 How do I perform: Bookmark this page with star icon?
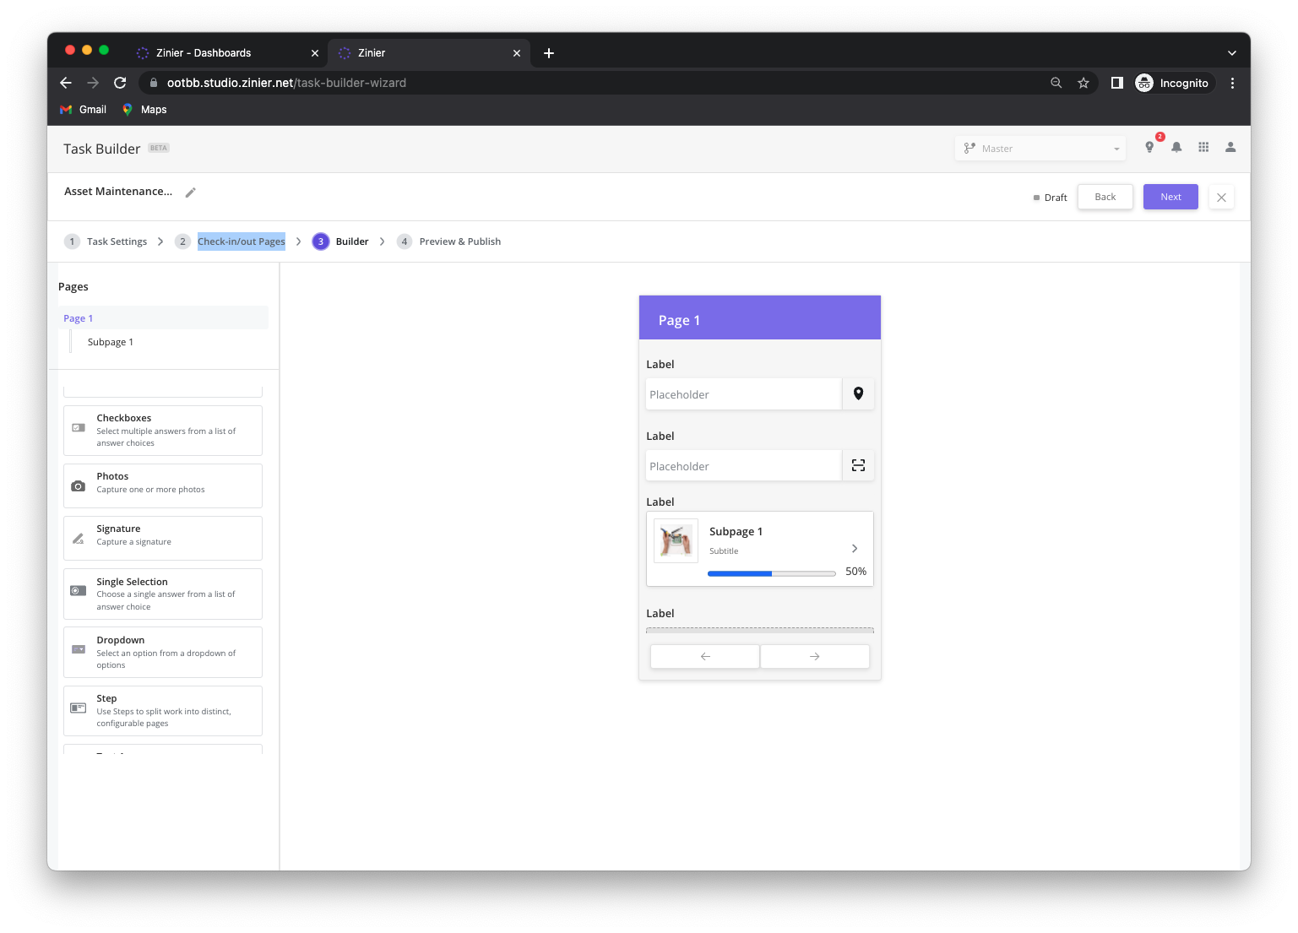point(1083,83)
